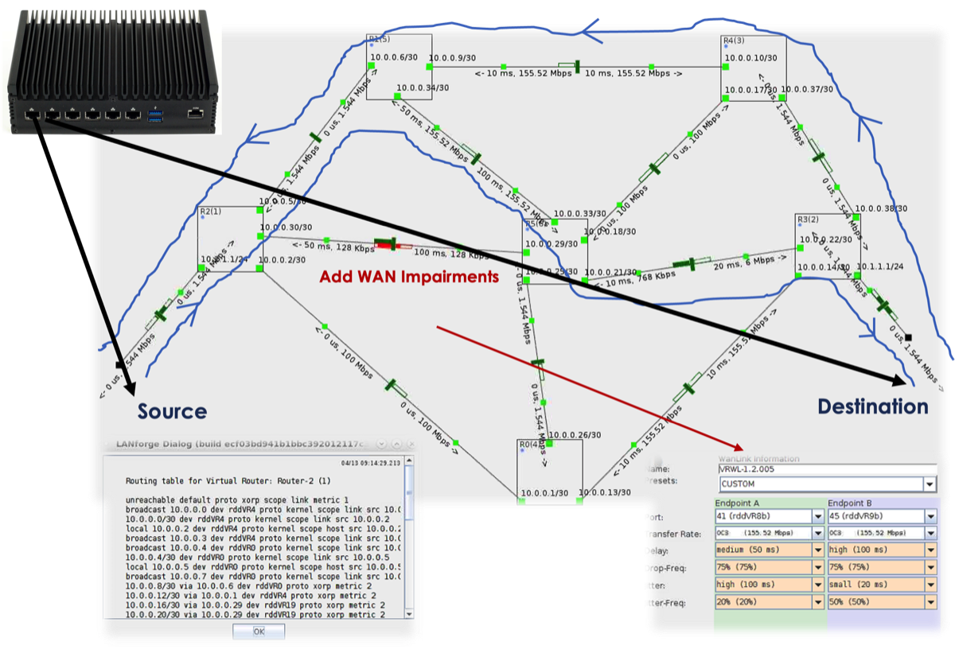
Task: Click routing table scrollbar down arrow
Action: click(x=410, y=614)
